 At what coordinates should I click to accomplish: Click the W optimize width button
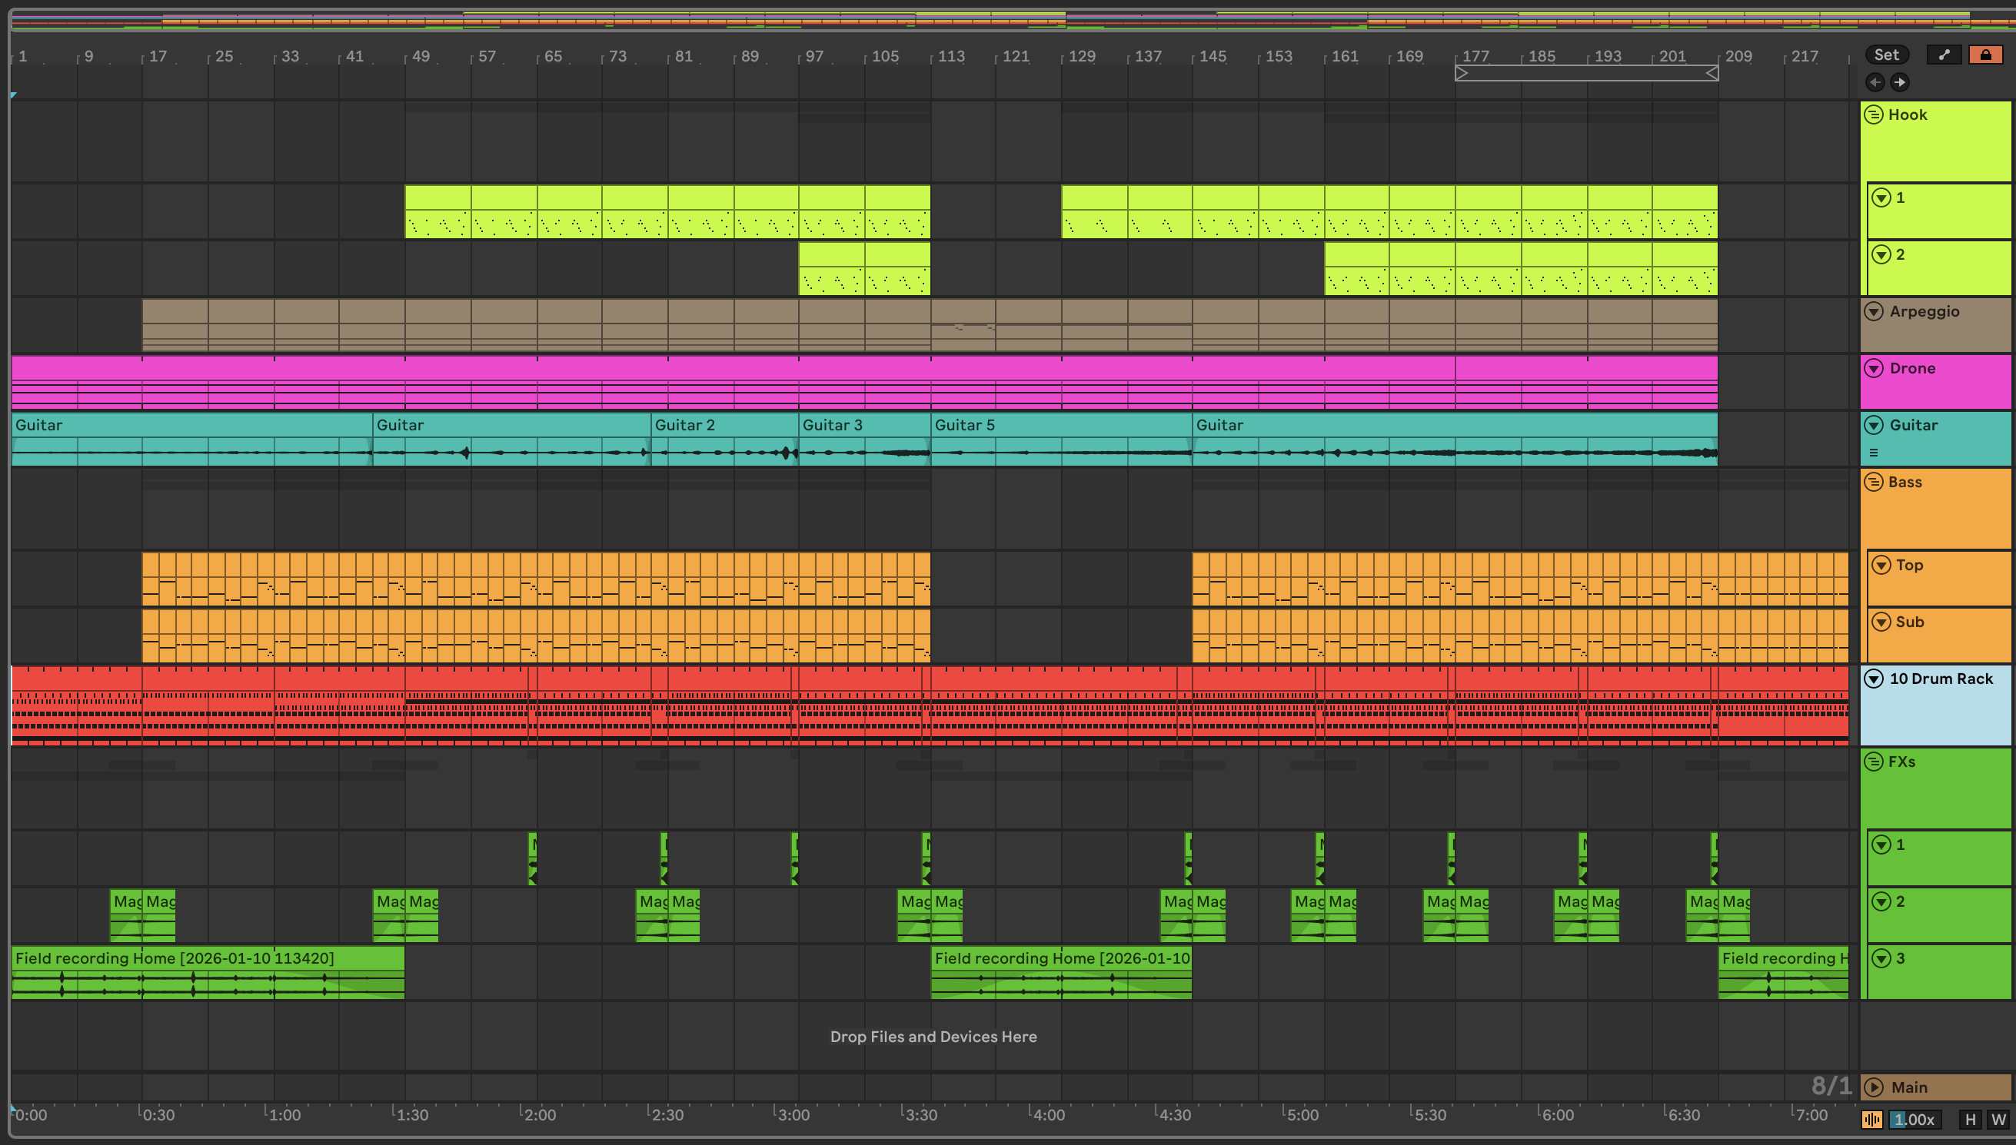pos(1998,1119)
